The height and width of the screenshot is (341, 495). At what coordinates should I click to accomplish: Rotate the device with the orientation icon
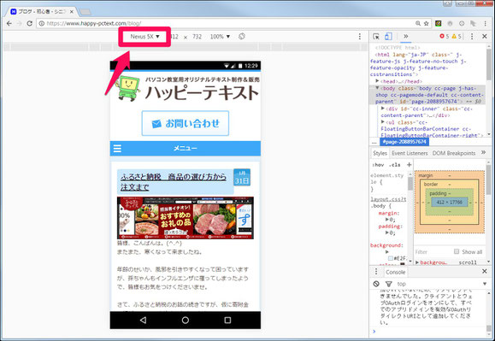(x=242, y=36)
